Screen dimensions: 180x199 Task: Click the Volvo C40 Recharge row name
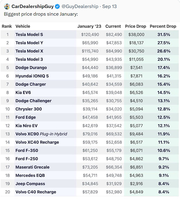[36, 192]
